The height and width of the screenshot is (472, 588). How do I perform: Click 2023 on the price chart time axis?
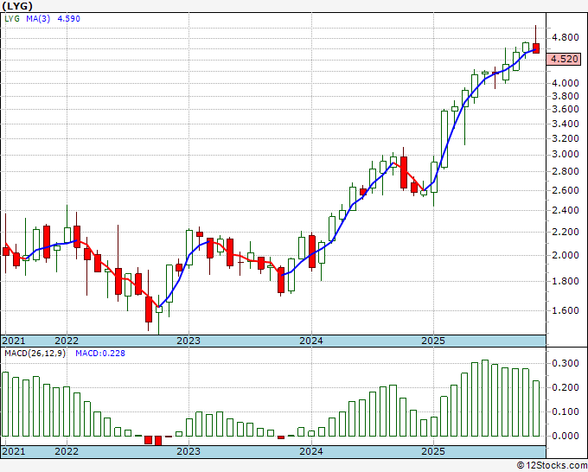(189, 341)
